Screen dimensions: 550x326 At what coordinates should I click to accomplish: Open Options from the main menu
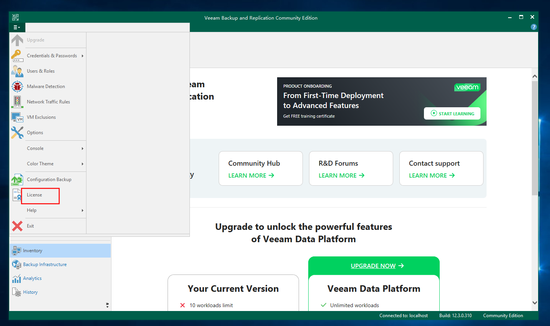48,133
